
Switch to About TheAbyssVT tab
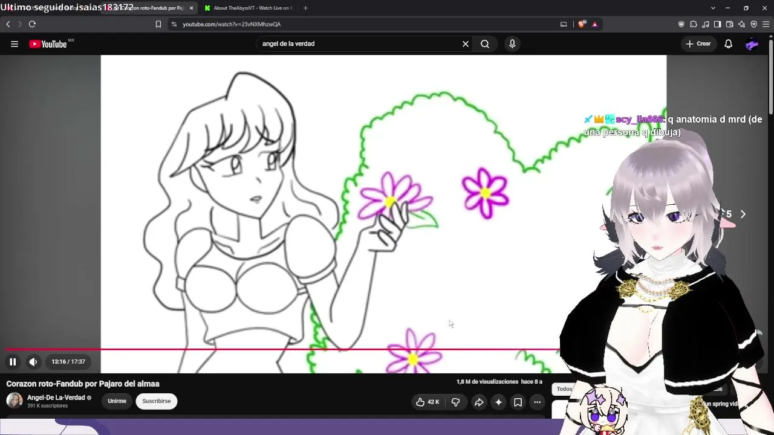click(249, 8)
